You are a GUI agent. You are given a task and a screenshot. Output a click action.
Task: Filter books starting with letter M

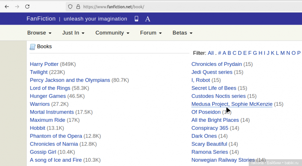click(282, 53)
